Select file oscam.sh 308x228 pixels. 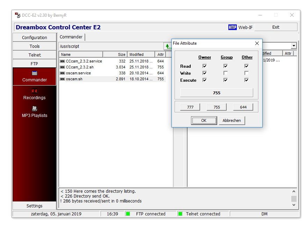pyautogui.click(x=74, y=79)
